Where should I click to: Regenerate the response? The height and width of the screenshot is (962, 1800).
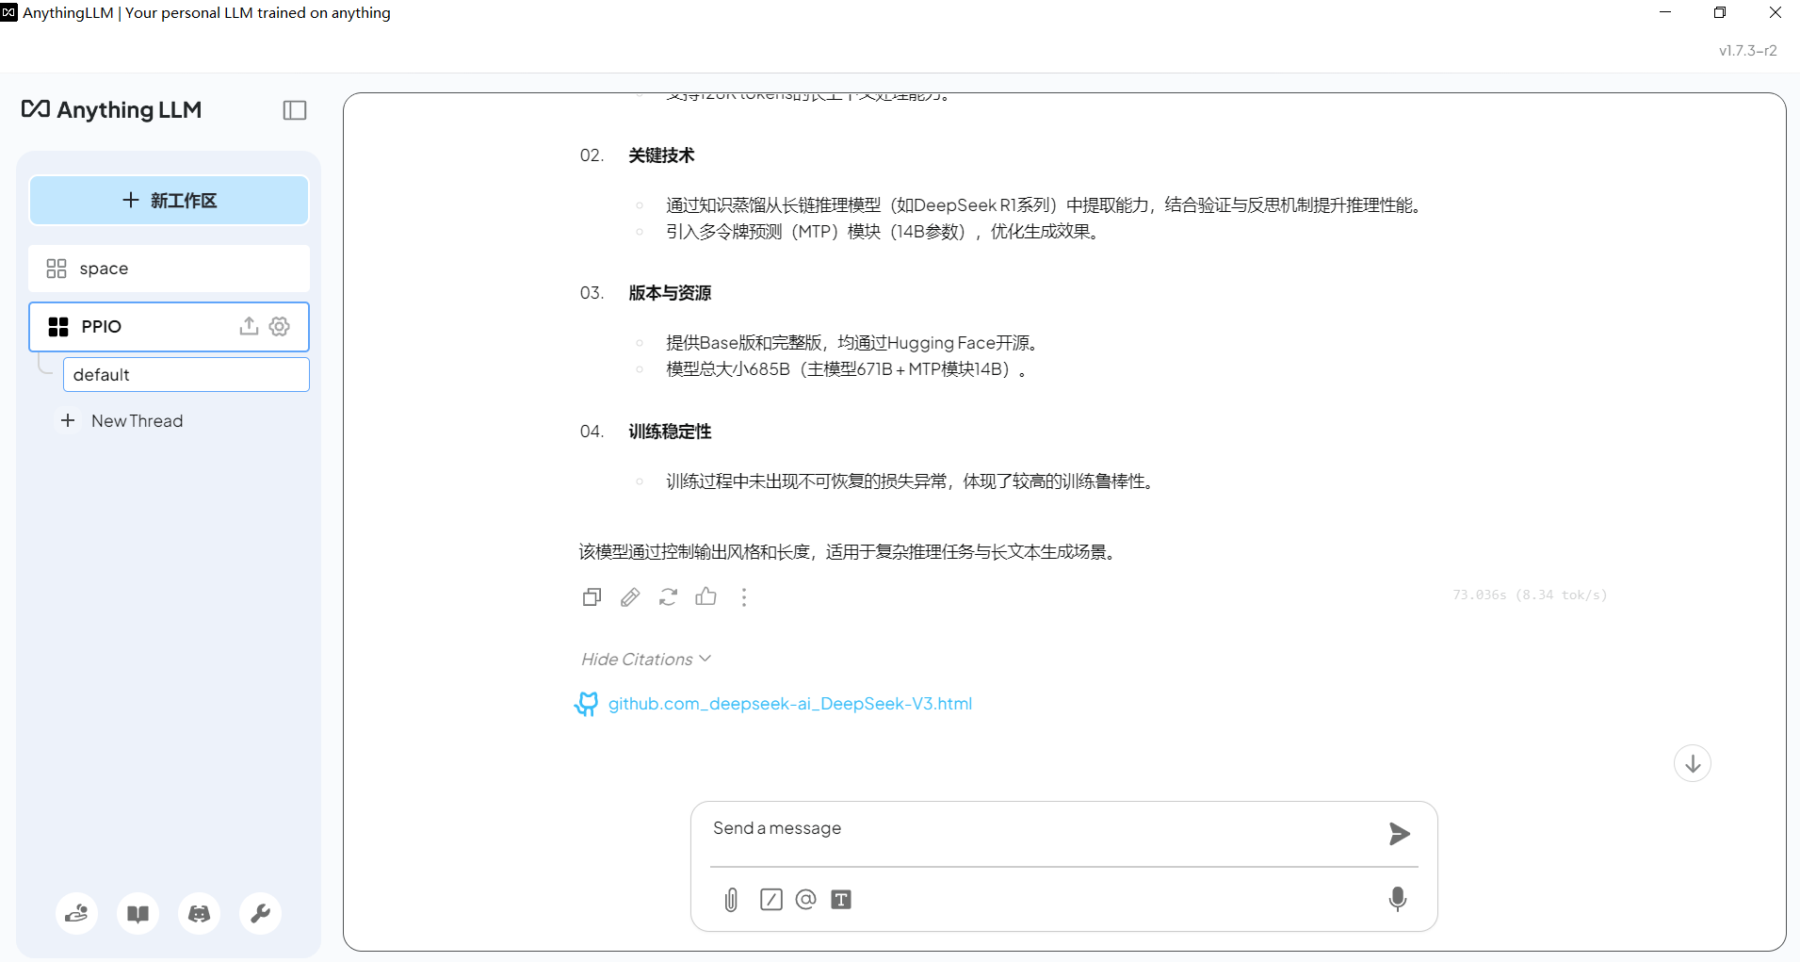click(668, 596)
